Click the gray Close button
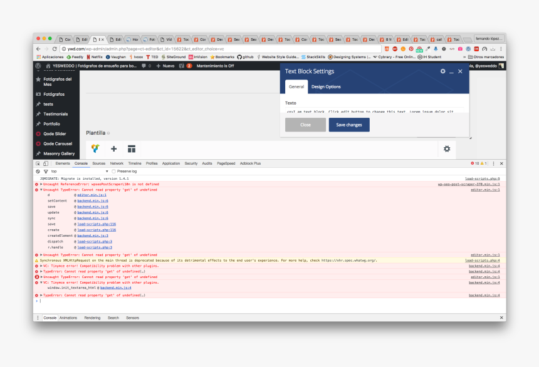This screenshot has width=539, height=367. 305,125
